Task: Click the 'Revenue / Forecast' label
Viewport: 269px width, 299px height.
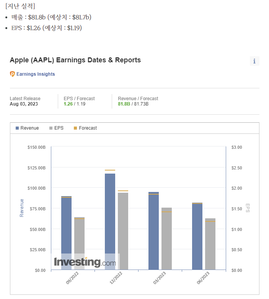Action: (138, 99)
